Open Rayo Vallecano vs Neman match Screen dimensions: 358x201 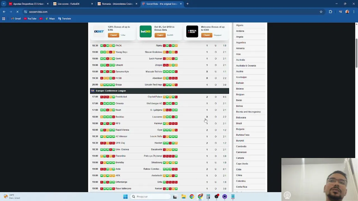tap(159, 188)
